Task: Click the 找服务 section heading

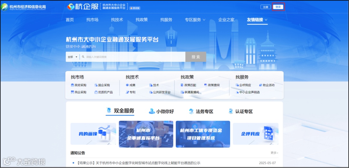Action: tap(242, 77)
